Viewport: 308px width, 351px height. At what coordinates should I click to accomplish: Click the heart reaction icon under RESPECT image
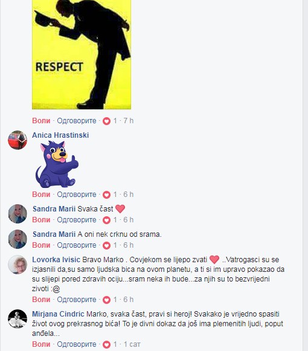(x=106, y=121)
